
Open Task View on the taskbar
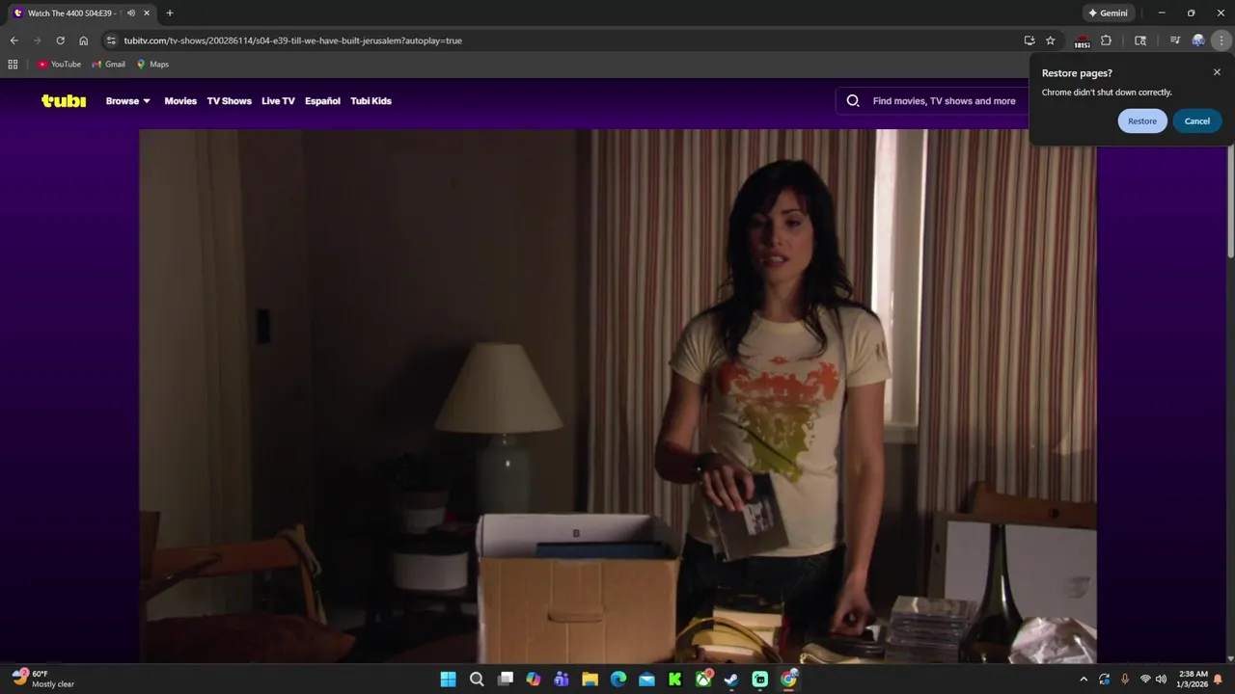click(x=505, y=679)
